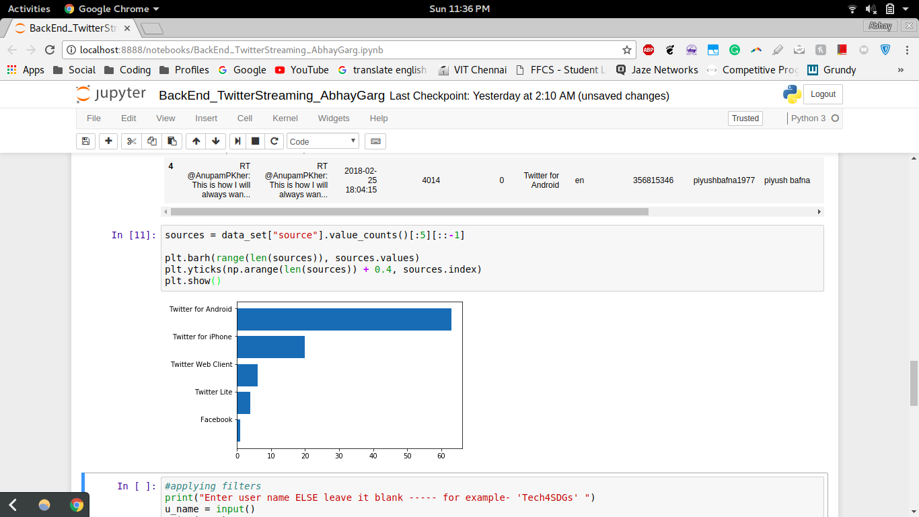The width and height of the screenshot is (919, 517).
Task: Open system volume icon in top bar
Action: pyautogui.click(x=871, y=9)
